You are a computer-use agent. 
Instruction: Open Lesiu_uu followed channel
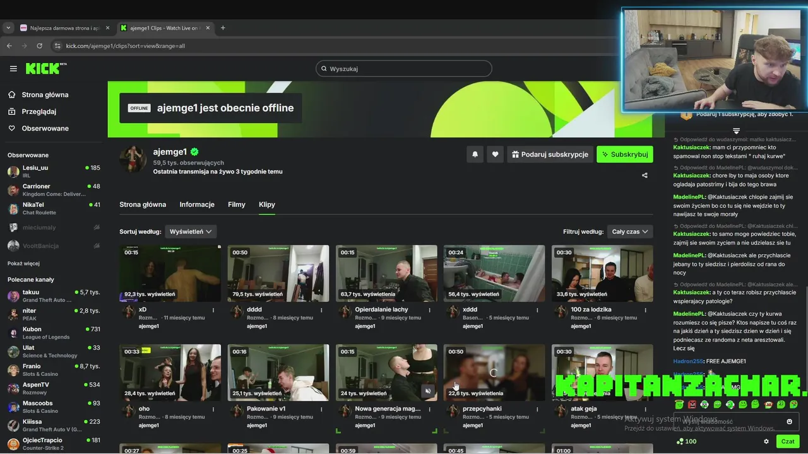coord(54,172)
